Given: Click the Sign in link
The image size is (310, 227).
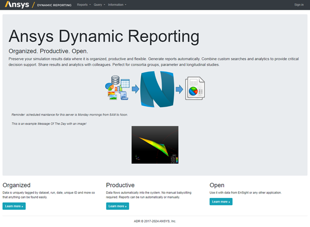Looking at the screenshot, I should (x=299, y=5).
